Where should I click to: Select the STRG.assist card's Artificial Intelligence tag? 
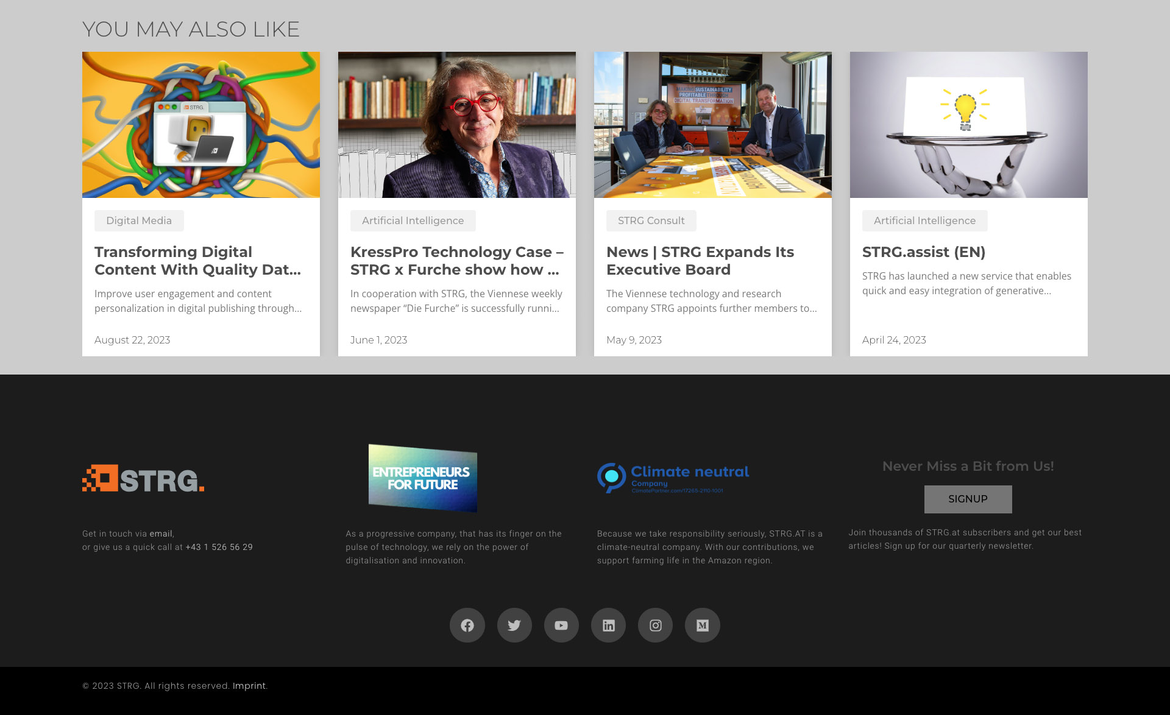pyautogui.click(x=925, y=220)
